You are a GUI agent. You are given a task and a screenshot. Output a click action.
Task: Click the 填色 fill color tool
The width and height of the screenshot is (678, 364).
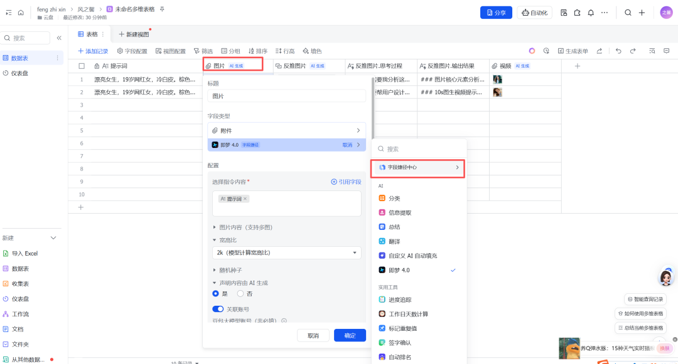point(312,51)
